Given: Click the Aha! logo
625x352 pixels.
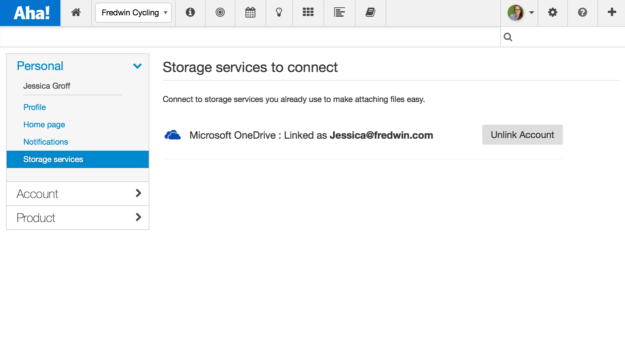Looking at the screenshot, I should tap(31, 13).
